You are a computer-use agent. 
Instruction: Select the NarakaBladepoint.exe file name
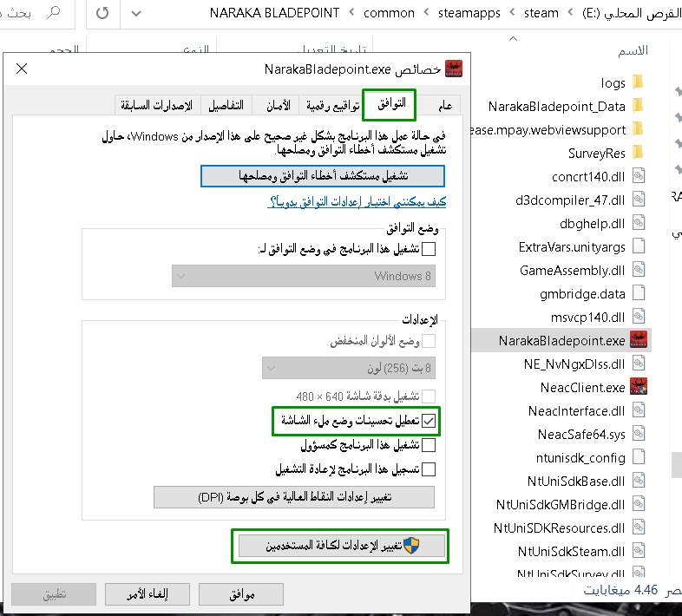[x=561, y=341]
